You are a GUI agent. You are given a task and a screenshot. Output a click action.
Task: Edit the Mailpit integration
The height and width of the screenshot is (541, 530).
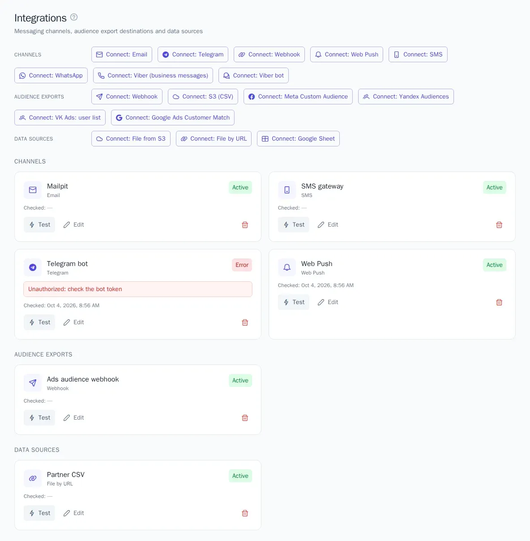(x=73, y=225)
